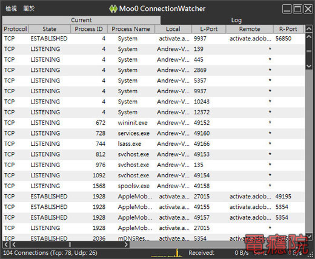Sort by Protocol column header
Image resolution: width=315 pixels, height=259 pixels.
point(15,29)
